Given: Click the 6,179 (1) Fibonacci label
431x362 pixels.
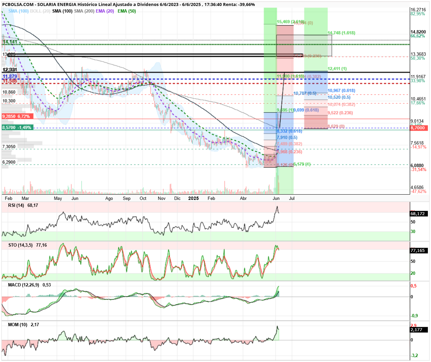Looking at the screenshot, I should point(302,164).
